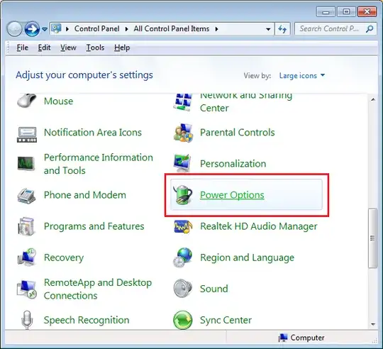Click the Back arrow navigation button

coord(14,29)
